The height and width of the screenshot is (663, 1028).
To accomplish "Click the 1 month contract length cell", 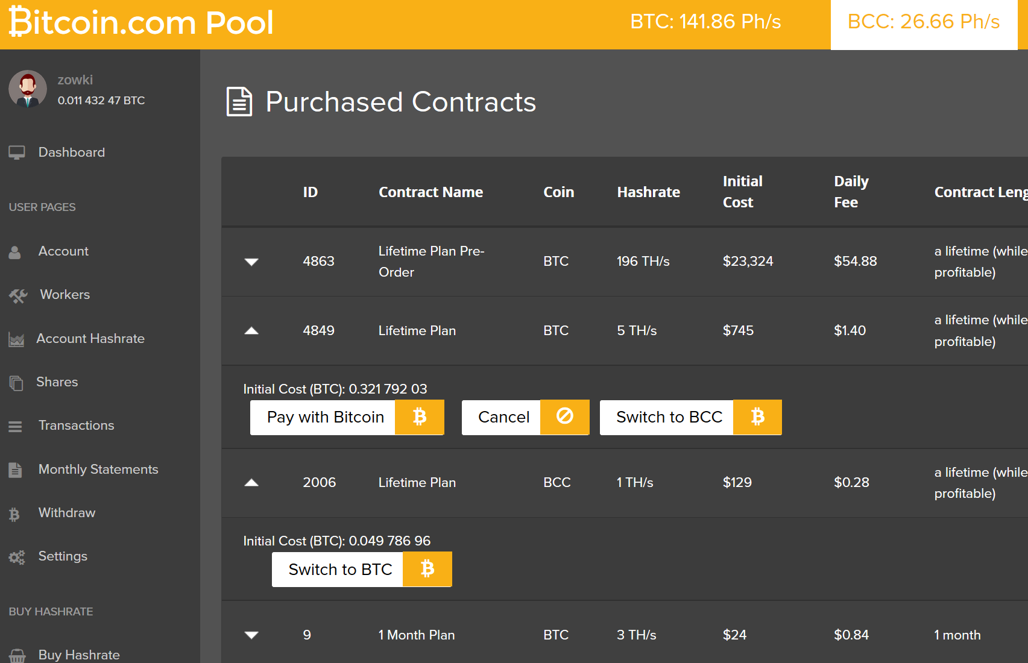I will coord(957,635).
